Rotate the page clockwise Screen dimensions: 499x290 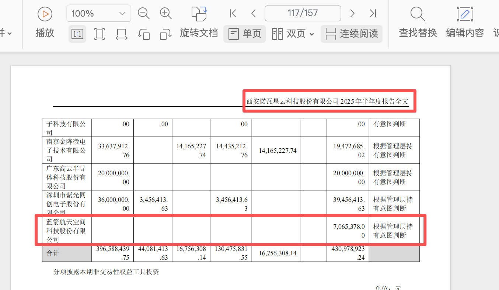point(165,34)
